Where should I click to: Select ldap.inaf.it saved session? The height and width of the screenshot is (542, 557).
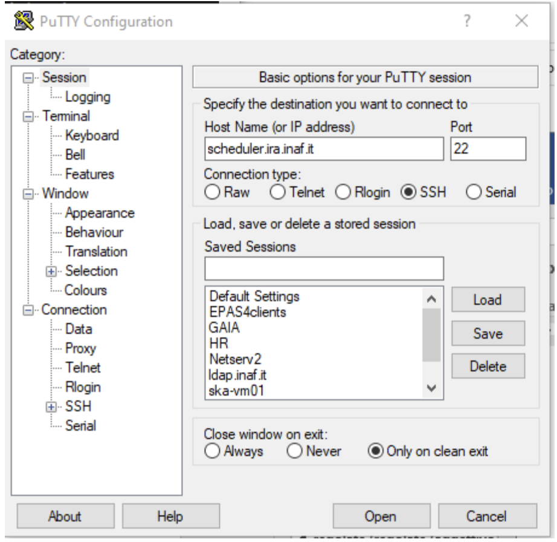tap(237, 375)
